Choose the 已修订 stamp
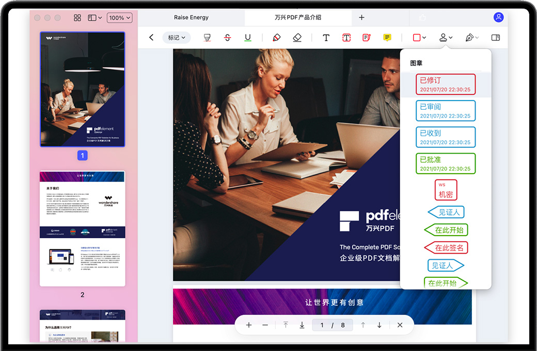This screenshot has width=537, height=351. 446,85
